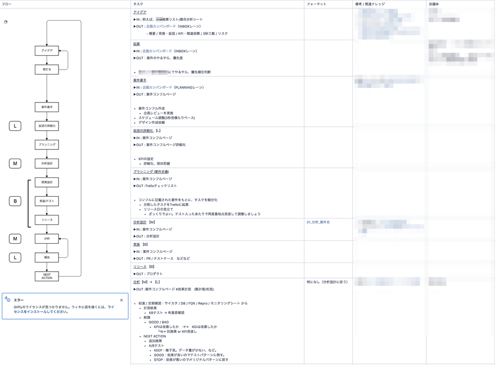Click the L badge beside 報告 box
495x365 pixels.
pos(15,258)
